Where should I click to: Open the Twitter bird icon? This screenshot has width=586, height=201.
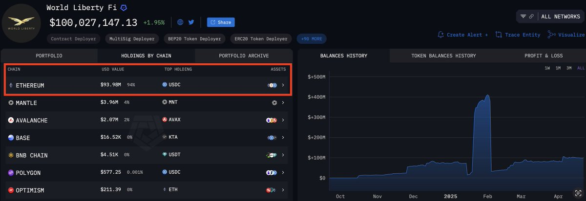pos(191,22)
